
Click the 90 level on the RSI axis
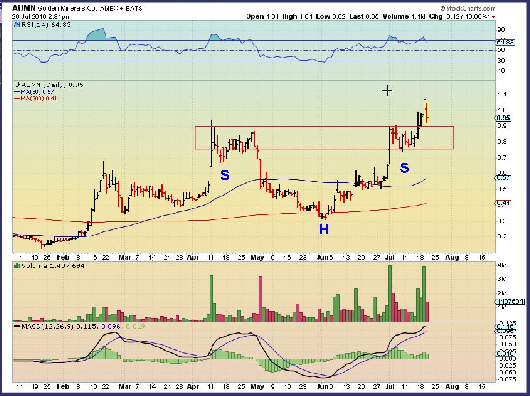[501, 30]
